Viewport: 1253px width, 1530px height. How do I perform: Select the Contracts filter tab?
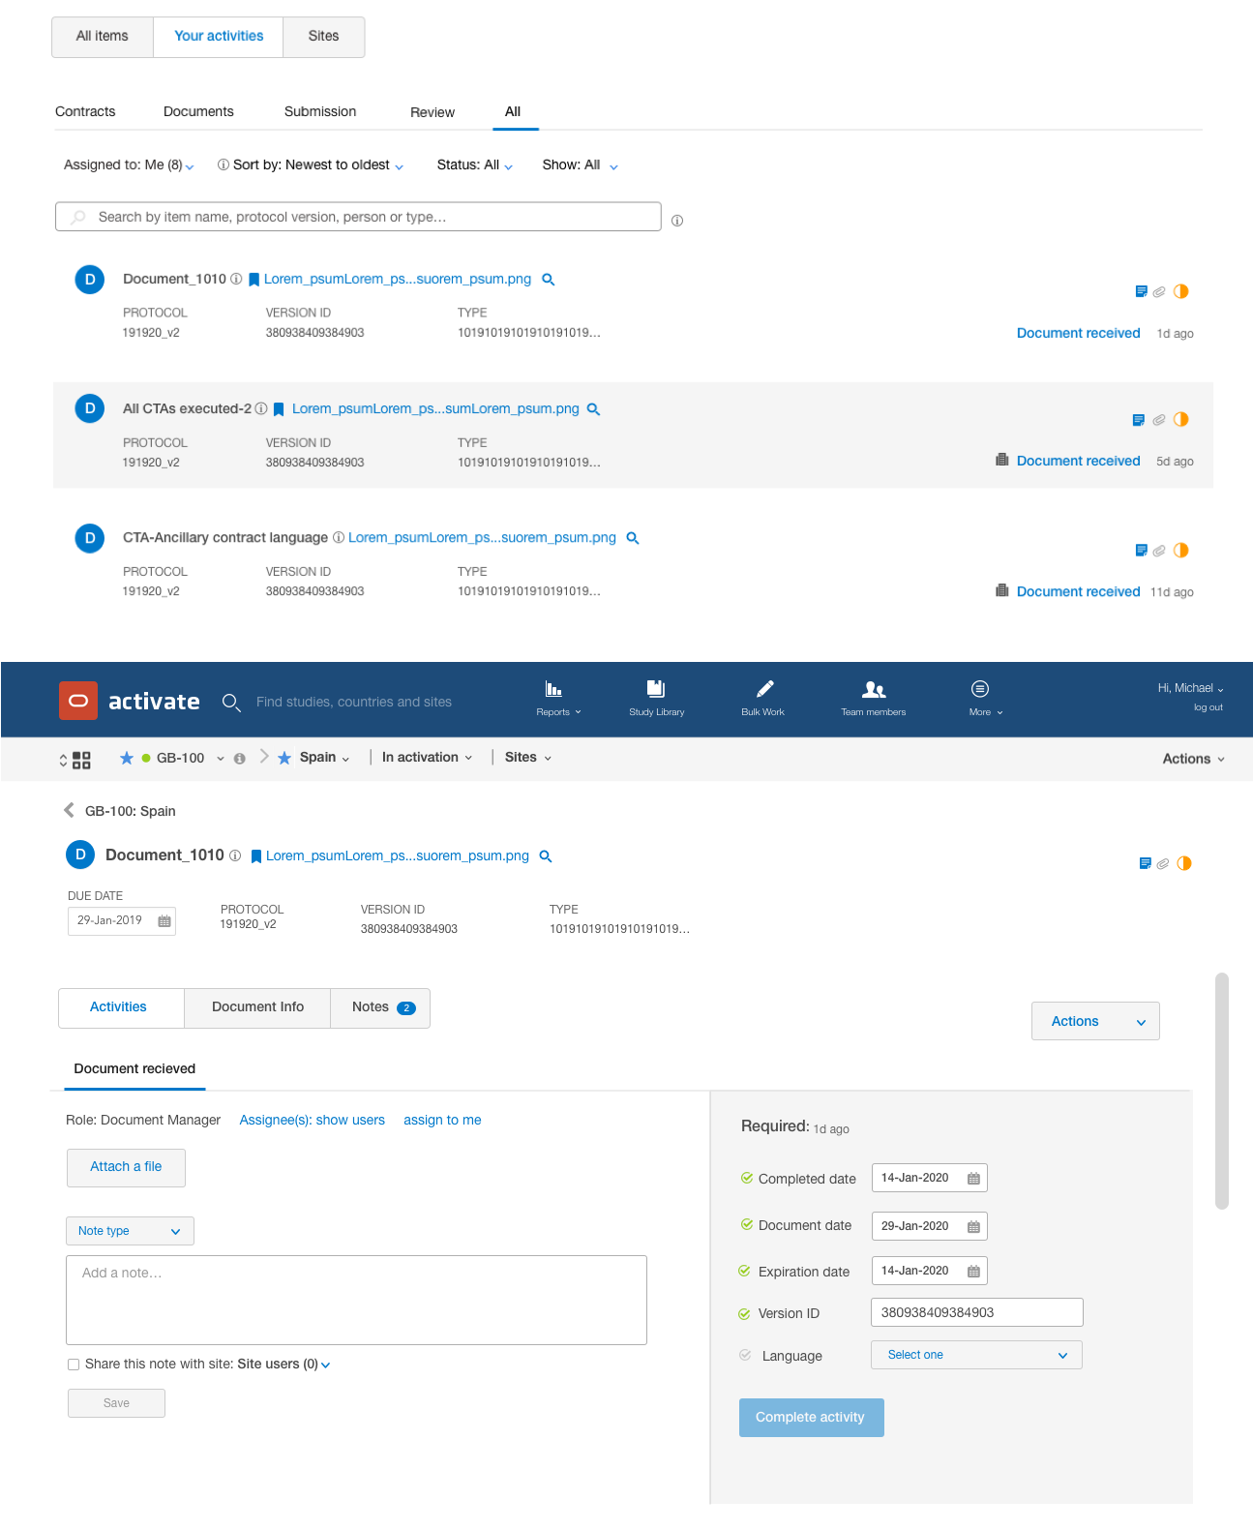[85, 112]
